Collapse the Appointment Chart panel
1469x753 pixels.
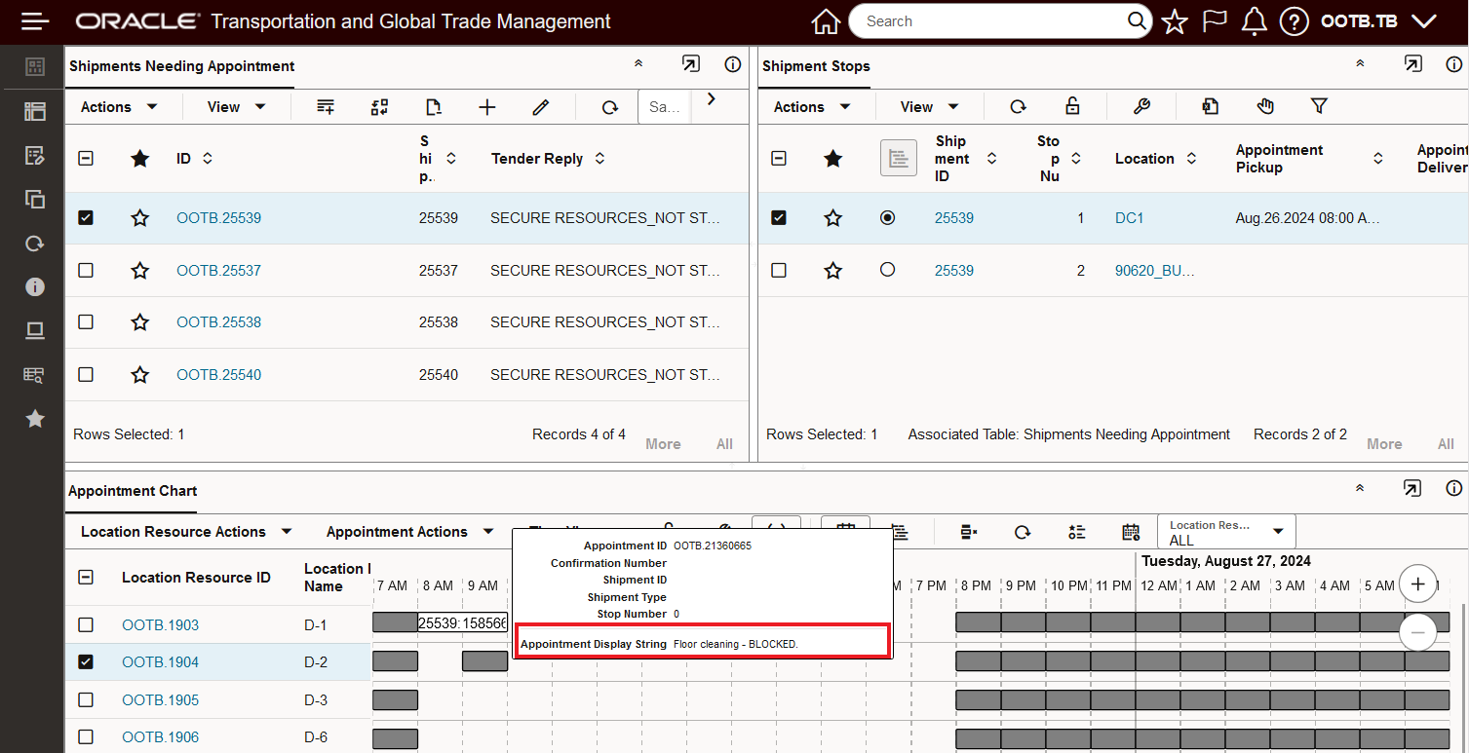click(1360, 488)
